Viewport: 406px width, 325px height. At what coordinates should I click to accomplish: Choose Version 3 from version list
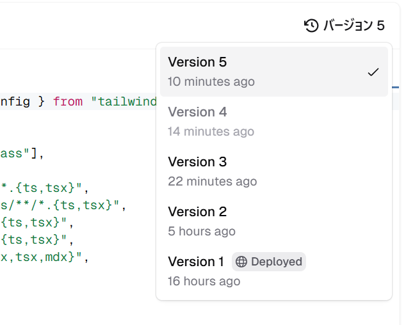(x=274, y=171)
